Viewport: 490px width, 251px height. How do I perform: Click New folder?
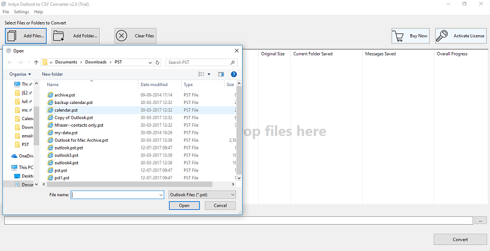click(53, 74)
